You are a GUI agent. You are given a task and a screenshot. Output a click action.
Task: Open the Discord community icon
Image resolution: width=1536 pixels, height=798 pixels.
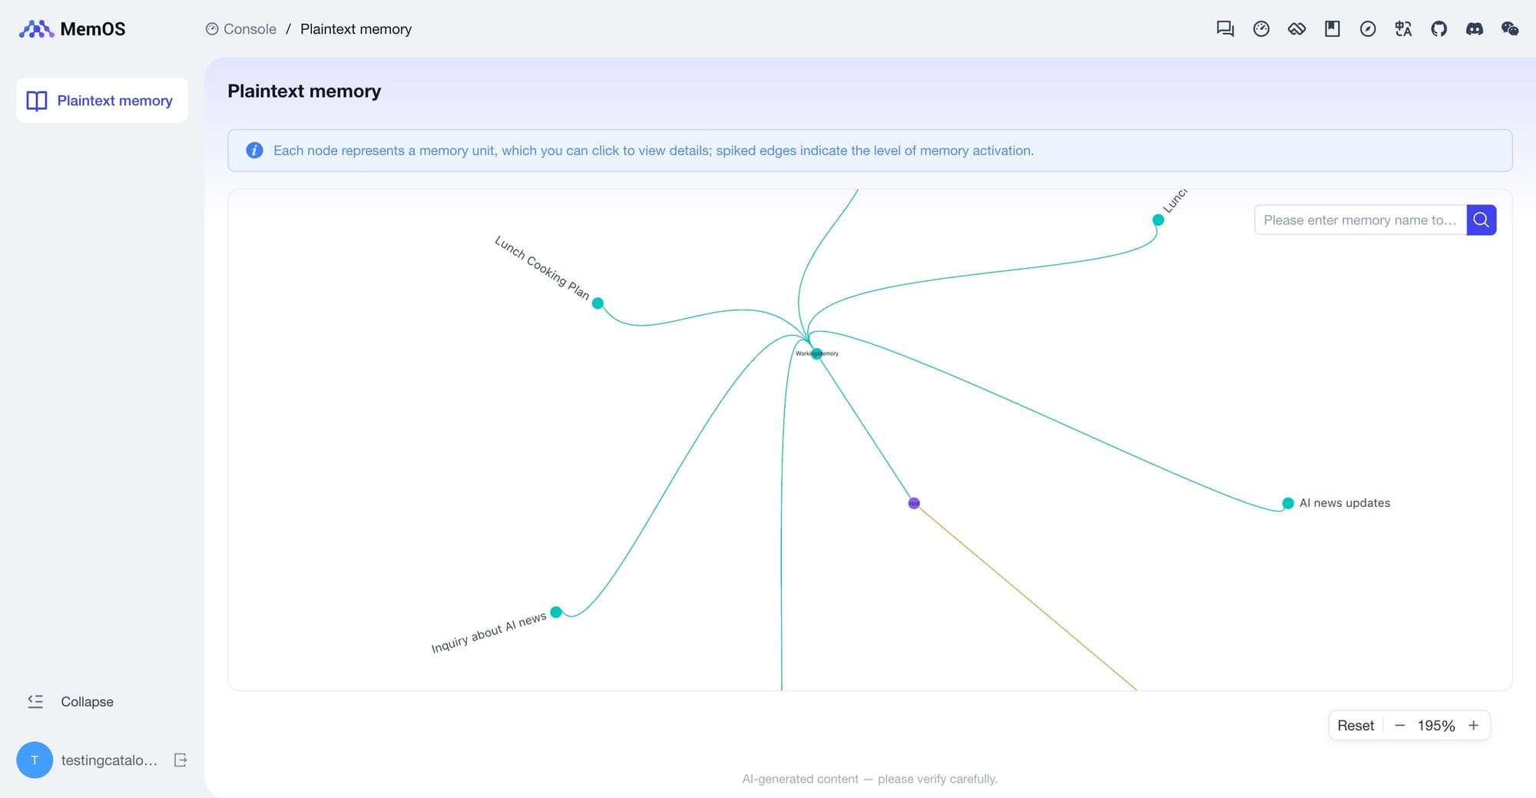tap(1475, 29)
